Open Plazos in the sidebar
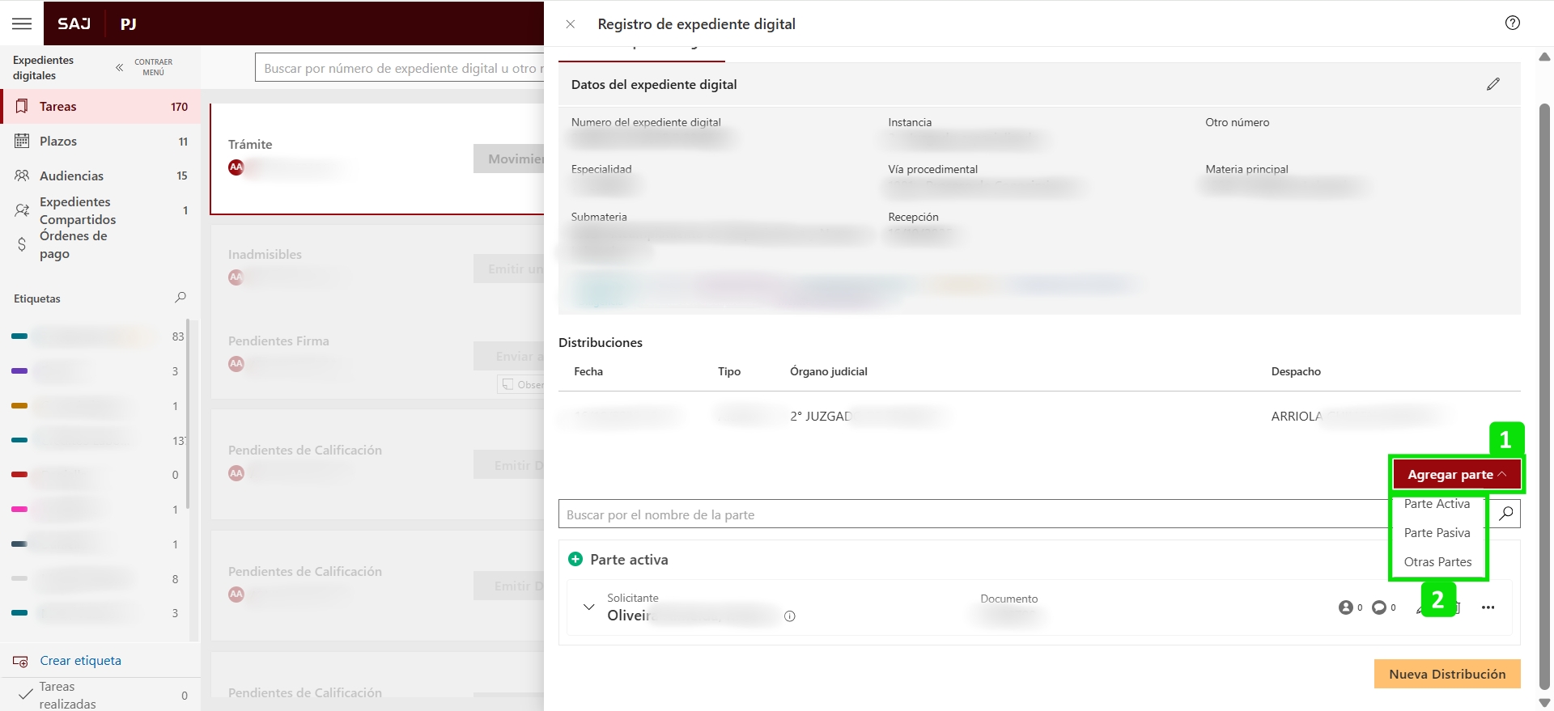Viewport: 1554px width, 711px height. click(x=58, y=141)
